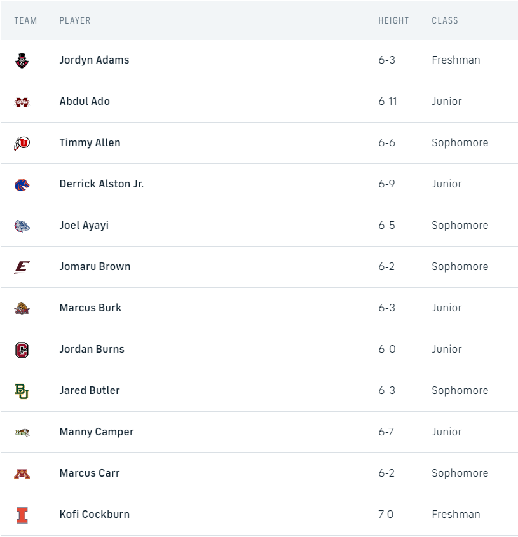Select the Derrick Alston Jr. player name
This screenshot has width=518, height=537.
[x=101, y=184]
